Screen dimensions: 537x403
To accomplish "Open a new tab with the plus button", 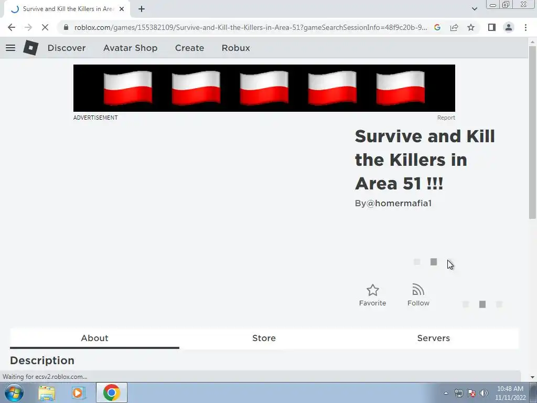I will pos(142,9).
